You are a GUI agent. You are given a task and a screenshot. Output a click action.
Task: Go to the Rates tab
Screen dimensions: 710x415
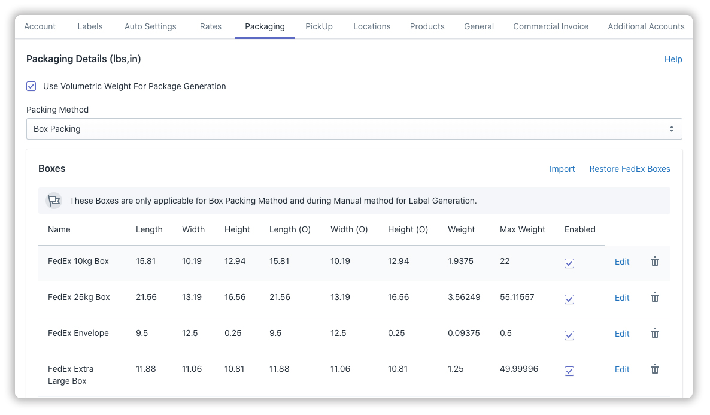(x=211, y=26)
